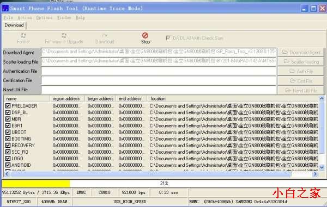
Task: Click the 4096Mb DRAM status entry
Action: (54, 202)
